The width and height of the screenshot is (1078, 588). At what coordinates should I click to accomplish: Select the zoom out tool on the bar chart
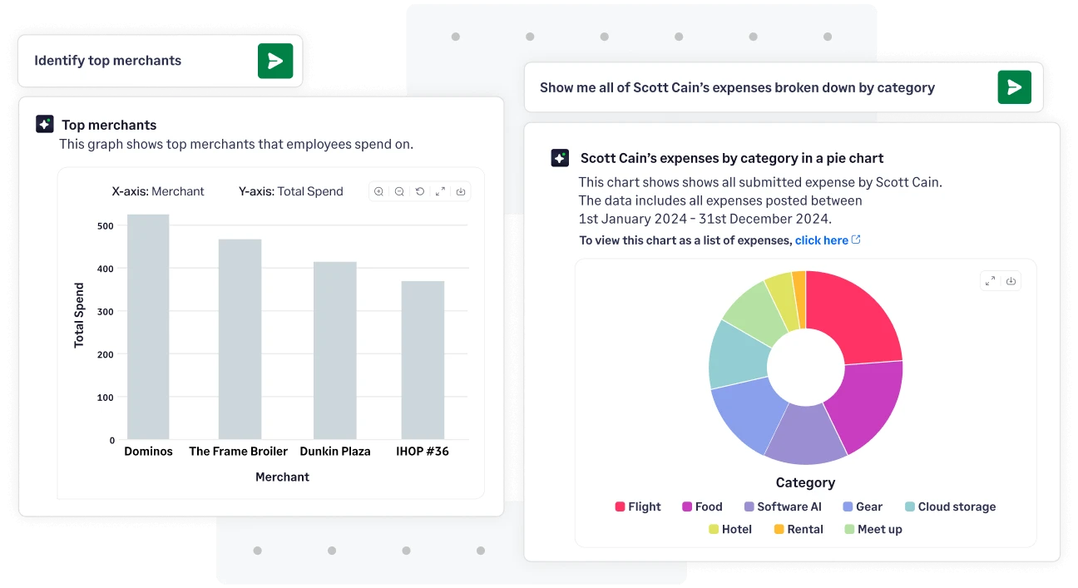click(x=399, y=191)
